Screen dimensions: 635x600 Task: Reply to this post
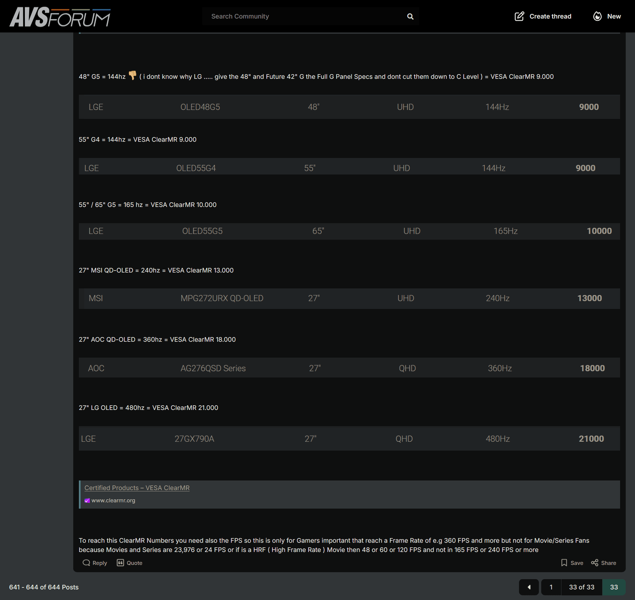[x=95, y=563]
